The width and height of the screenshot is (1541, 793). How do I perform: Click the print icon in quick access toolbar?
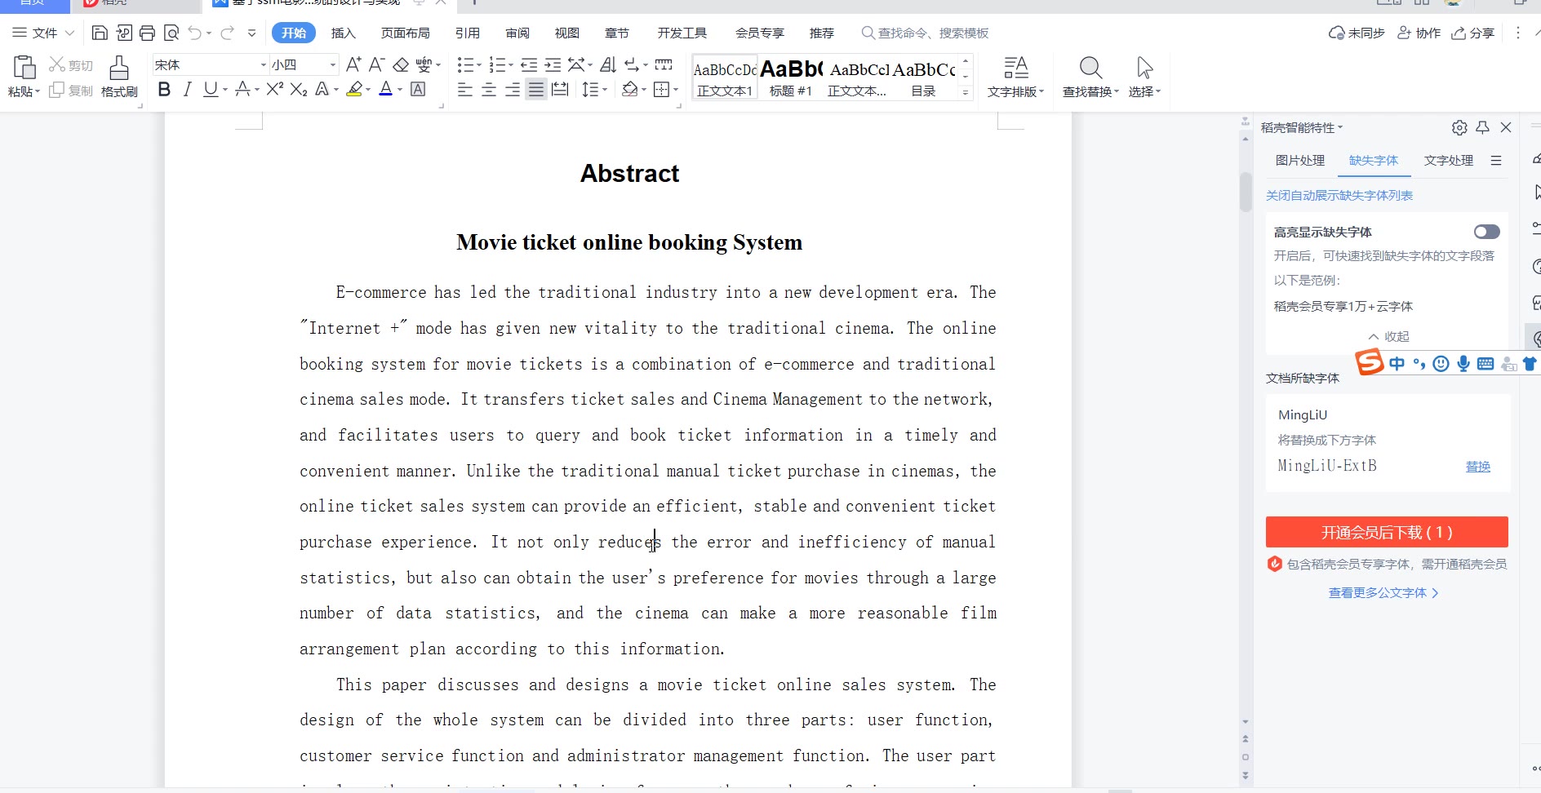147,33
